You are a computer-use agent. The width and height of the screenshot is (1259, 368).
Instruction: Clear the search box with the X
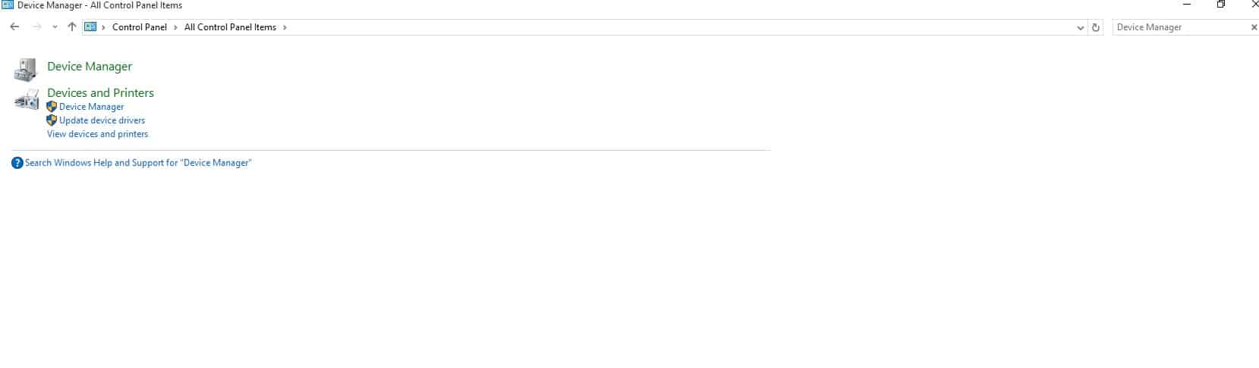(1254, 27)
